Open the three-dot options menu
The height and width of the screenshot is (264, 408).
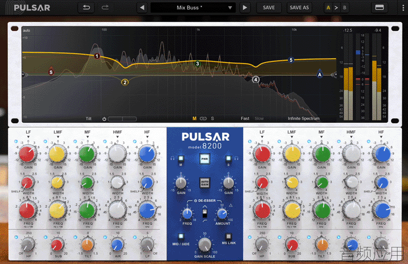click(x=403, y=8)
